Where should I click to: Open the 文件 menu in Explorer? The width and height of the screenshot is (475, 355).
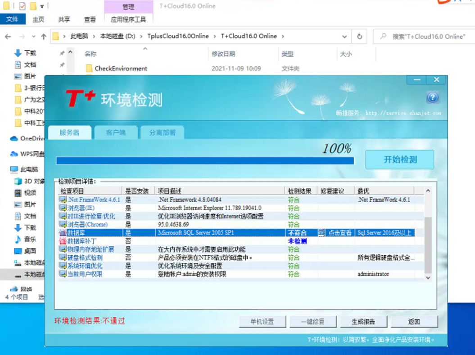tap(13, 19)
